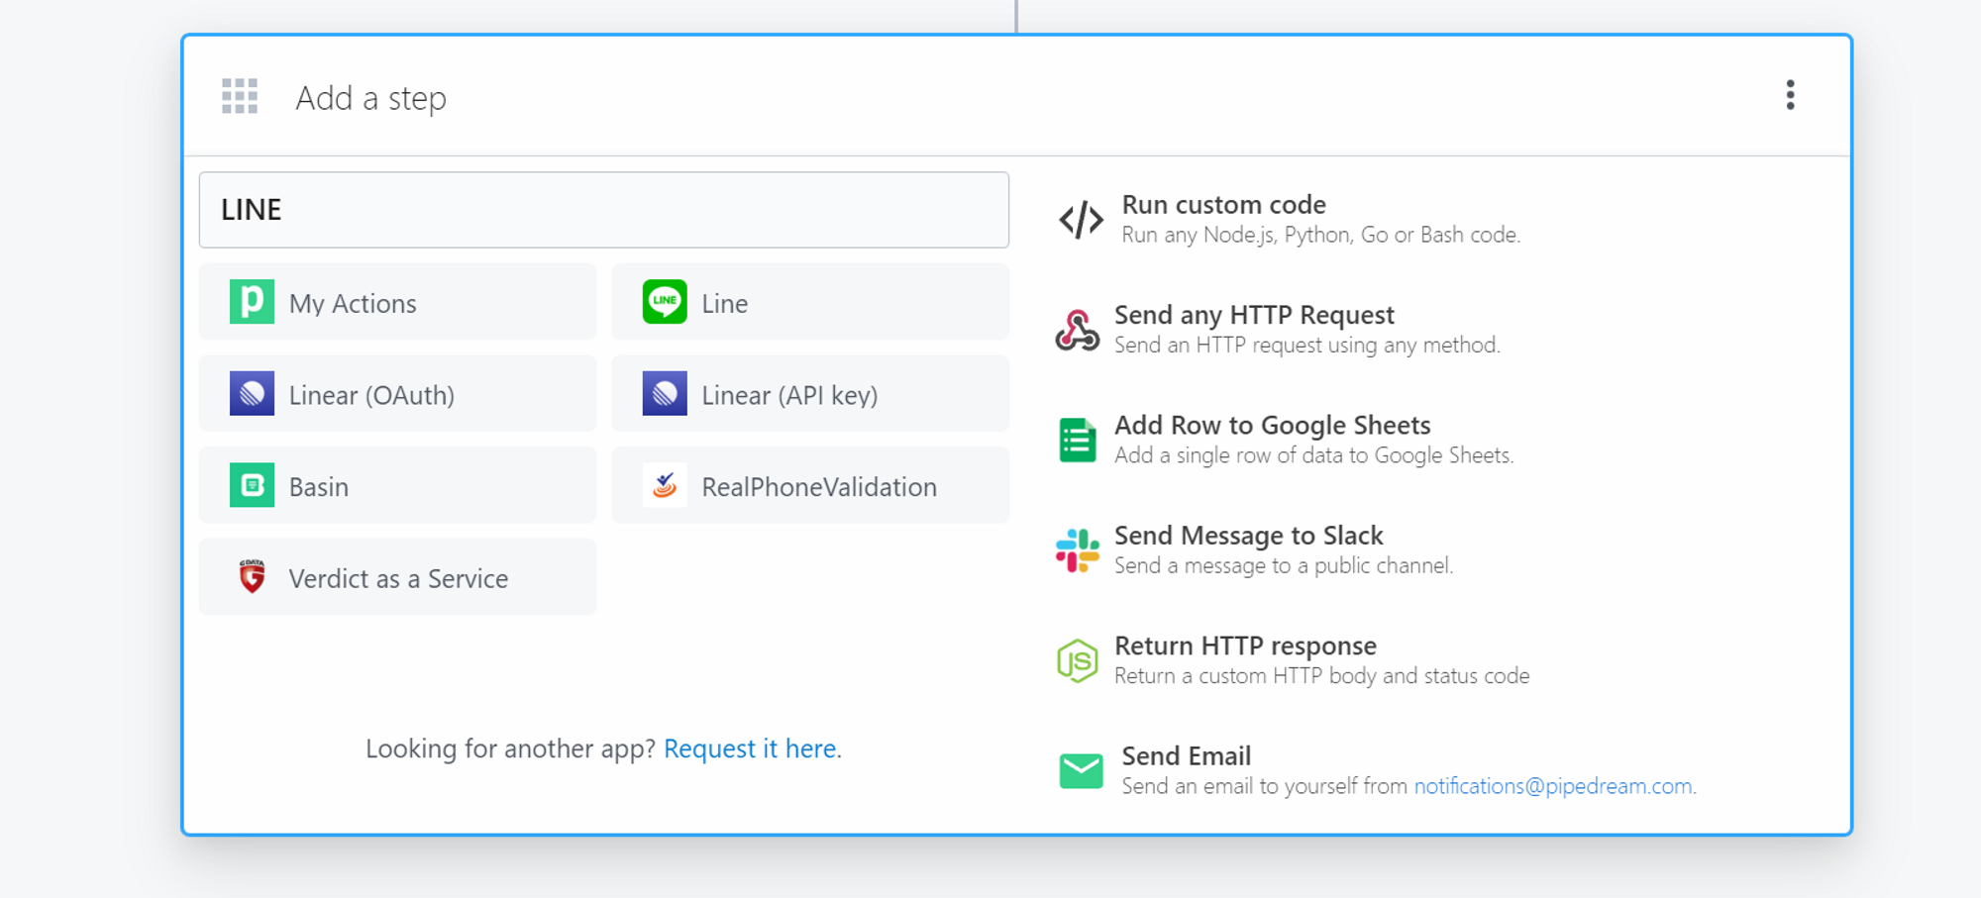This screenshot has width=1981, height=898.
Task: Click the Linear (OAuth) logo icon
Action: click(x=252, y=393)
